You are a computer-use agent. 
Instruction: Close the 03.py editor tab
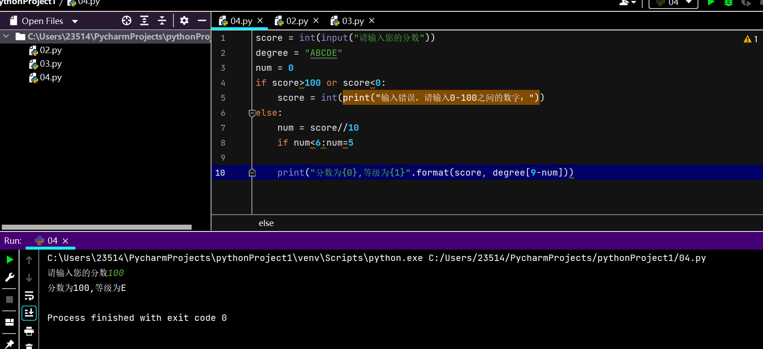[372, 20]
